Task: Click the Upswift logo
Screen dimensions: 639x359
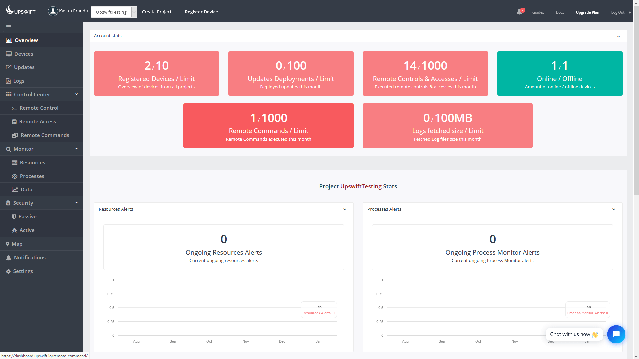Action: point(21,11)
